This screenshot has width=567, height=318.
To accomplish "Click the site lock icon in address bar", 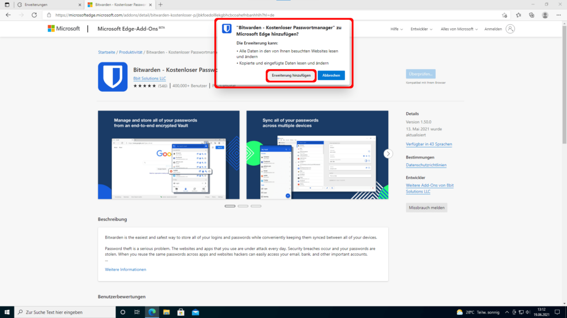I will tap(49, 15).
